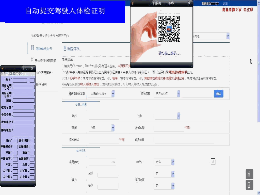Click the 左下肢 box in purple window
Viewport: 260px width, 195px height.
point(15,171)
